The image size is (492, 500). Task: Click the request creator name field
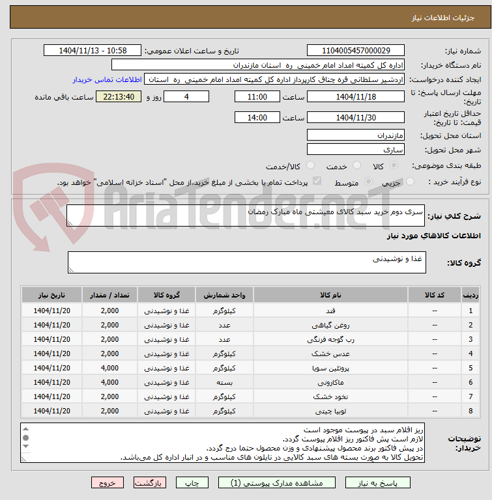[x=274, y=79]
